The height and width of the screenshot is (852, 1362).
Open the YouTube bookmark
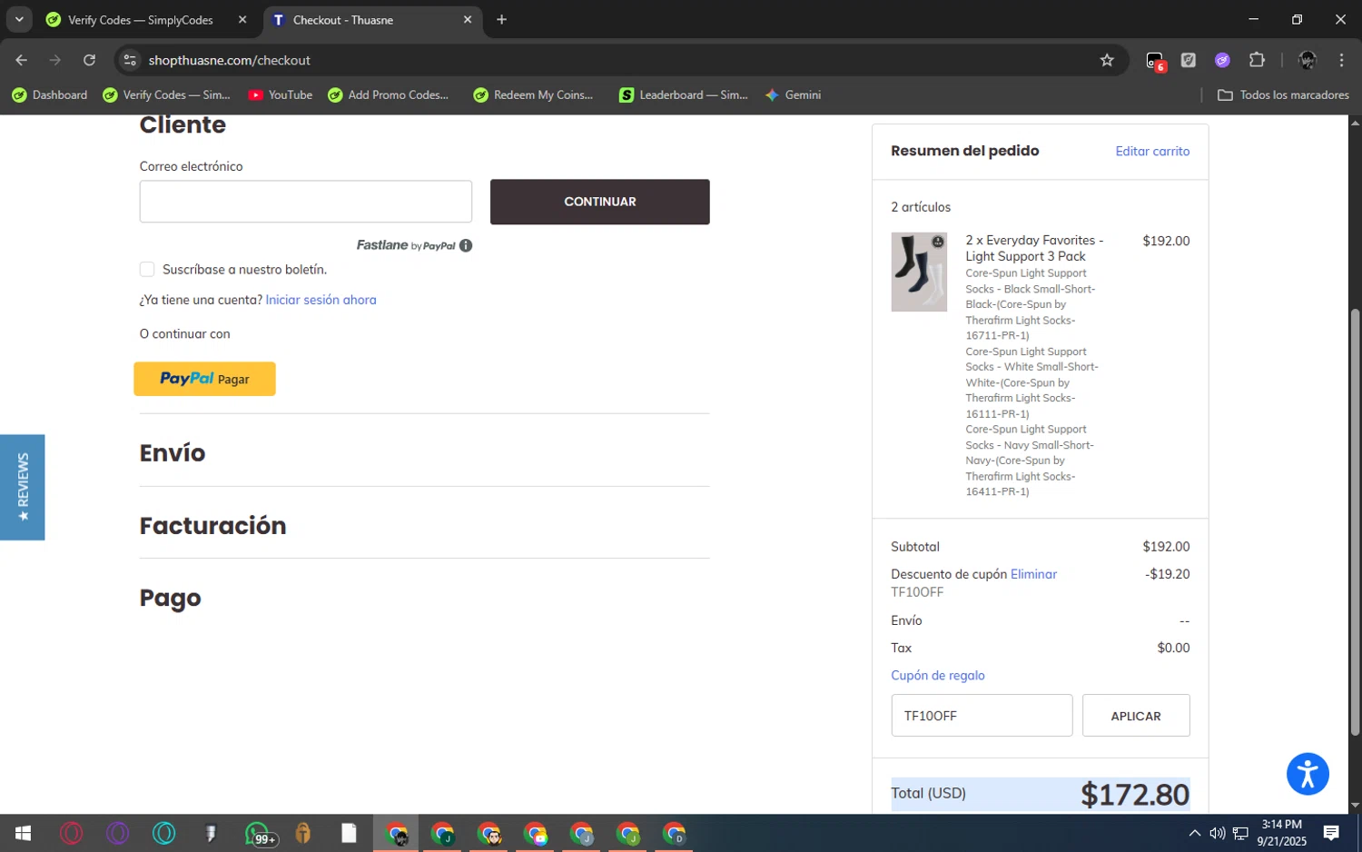[281, 94]
